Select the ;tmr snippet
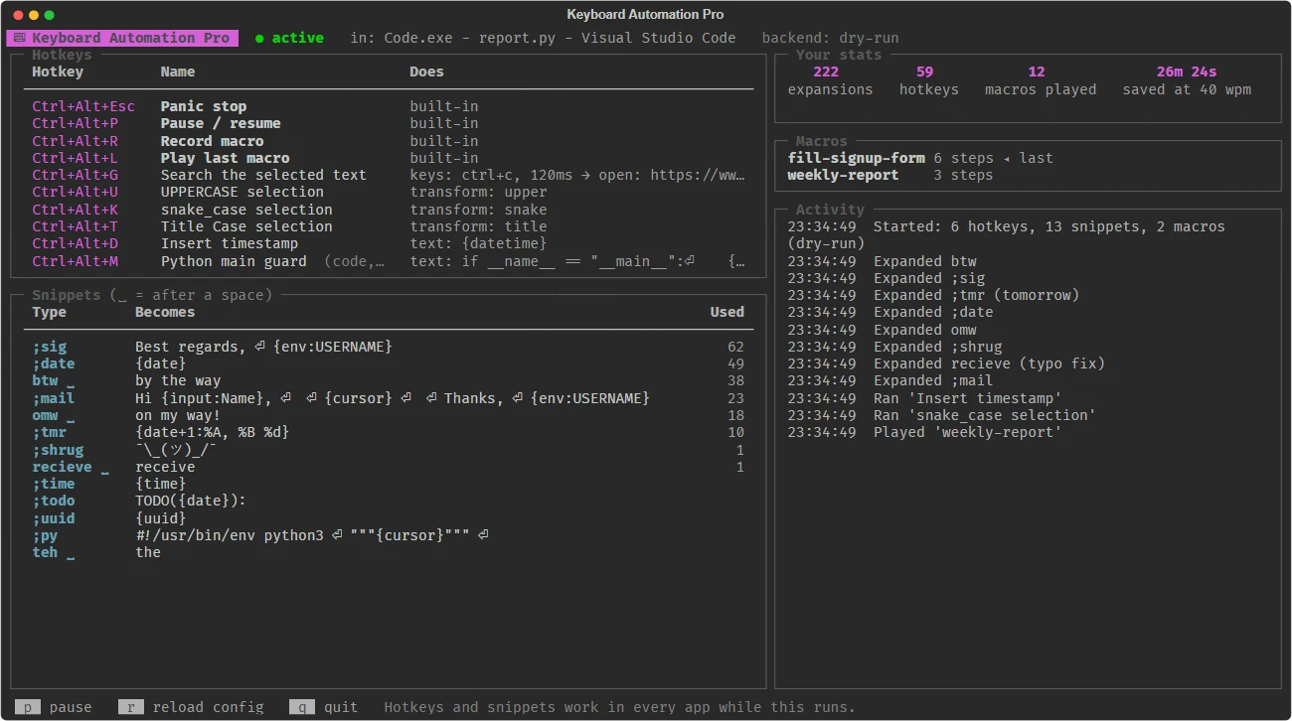The width and height of the screenshot is (1292, 721). tap(389, 432)
